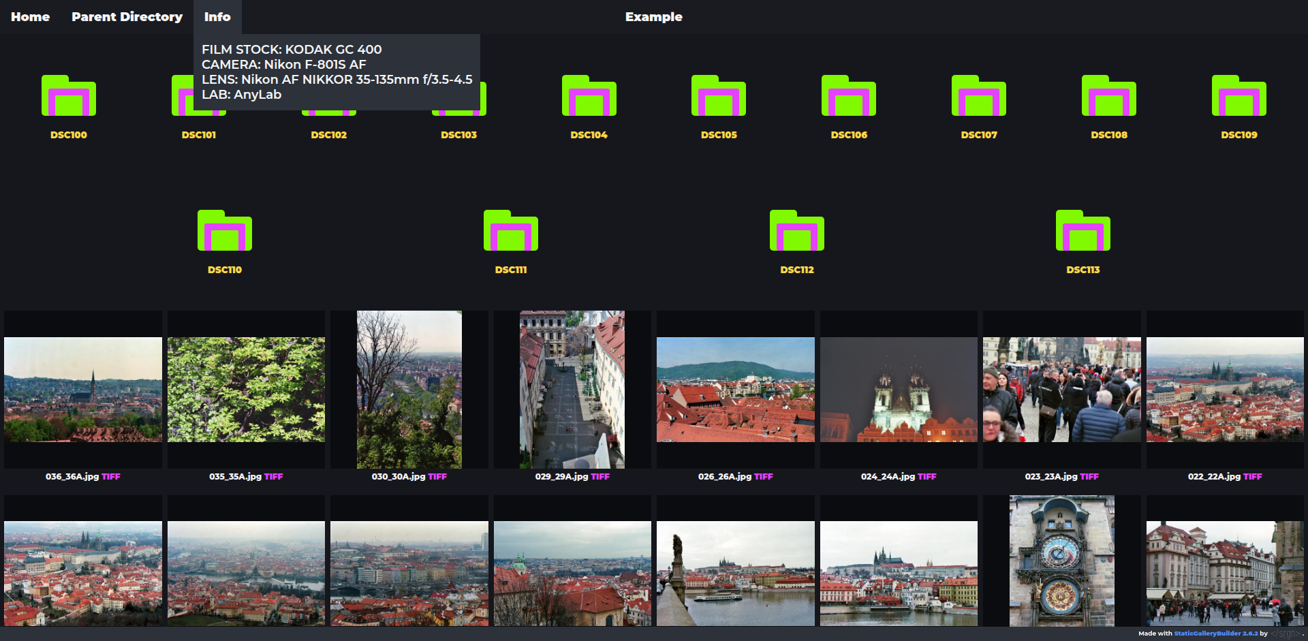Toggle the Info menu item
The height and width of the screenshot is (641, 1308).
[217, 17]
